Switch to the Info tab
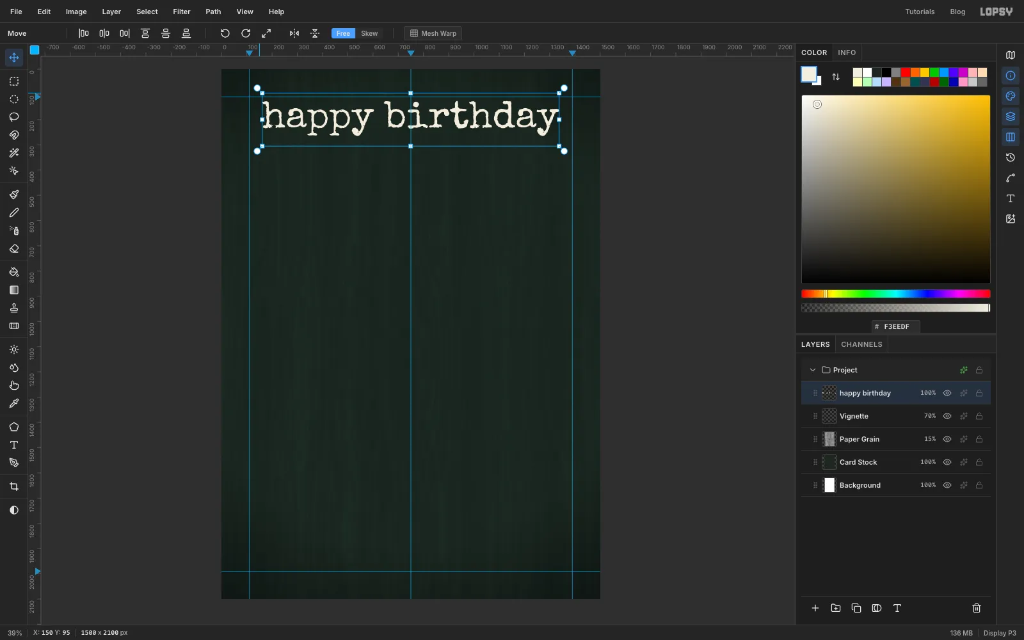 tap(847, 52)
